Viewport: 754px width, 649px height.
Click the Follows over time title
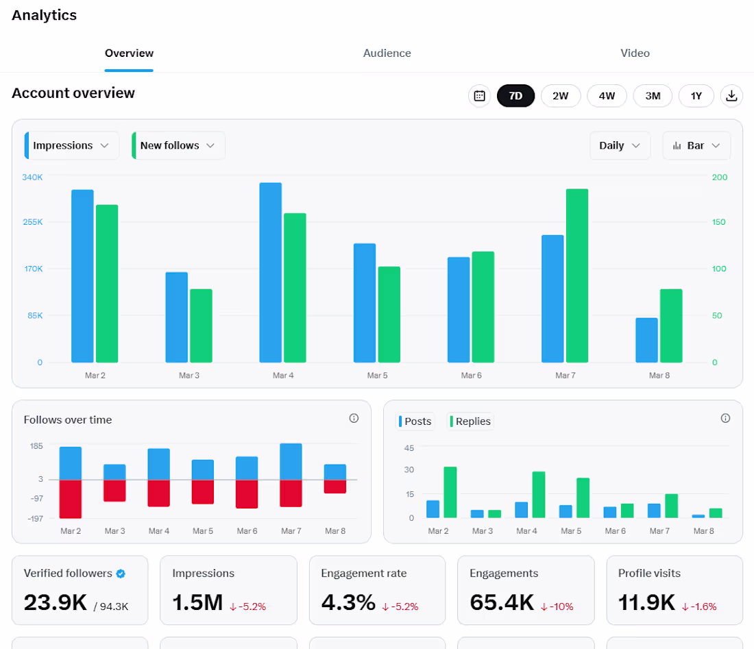pos(68,419)
